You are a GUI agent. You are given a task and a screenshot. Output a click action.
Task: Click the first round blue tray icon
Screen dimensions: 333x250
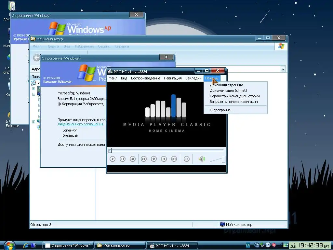[256, 245]
